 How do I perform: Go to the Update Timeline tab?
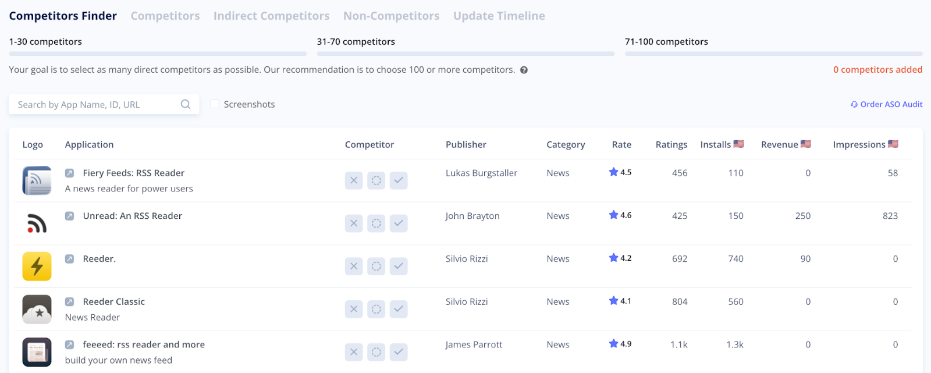pyautogui.click(x=499, y=16)
